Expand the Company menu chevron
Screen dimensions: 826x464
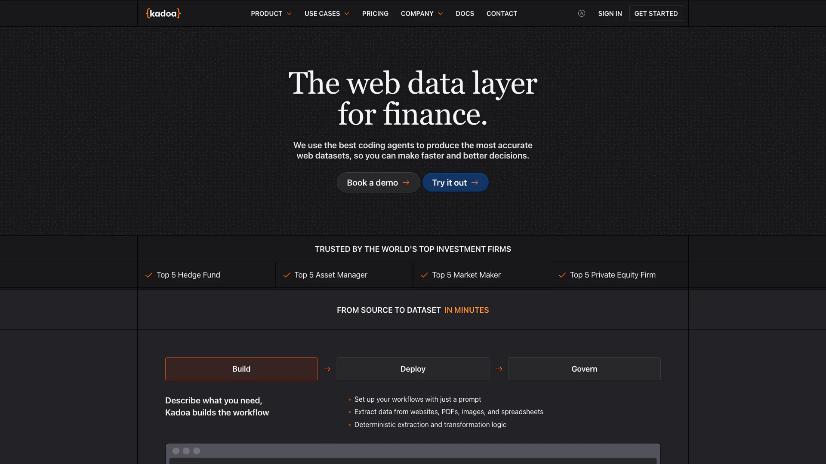click(440, 13)
